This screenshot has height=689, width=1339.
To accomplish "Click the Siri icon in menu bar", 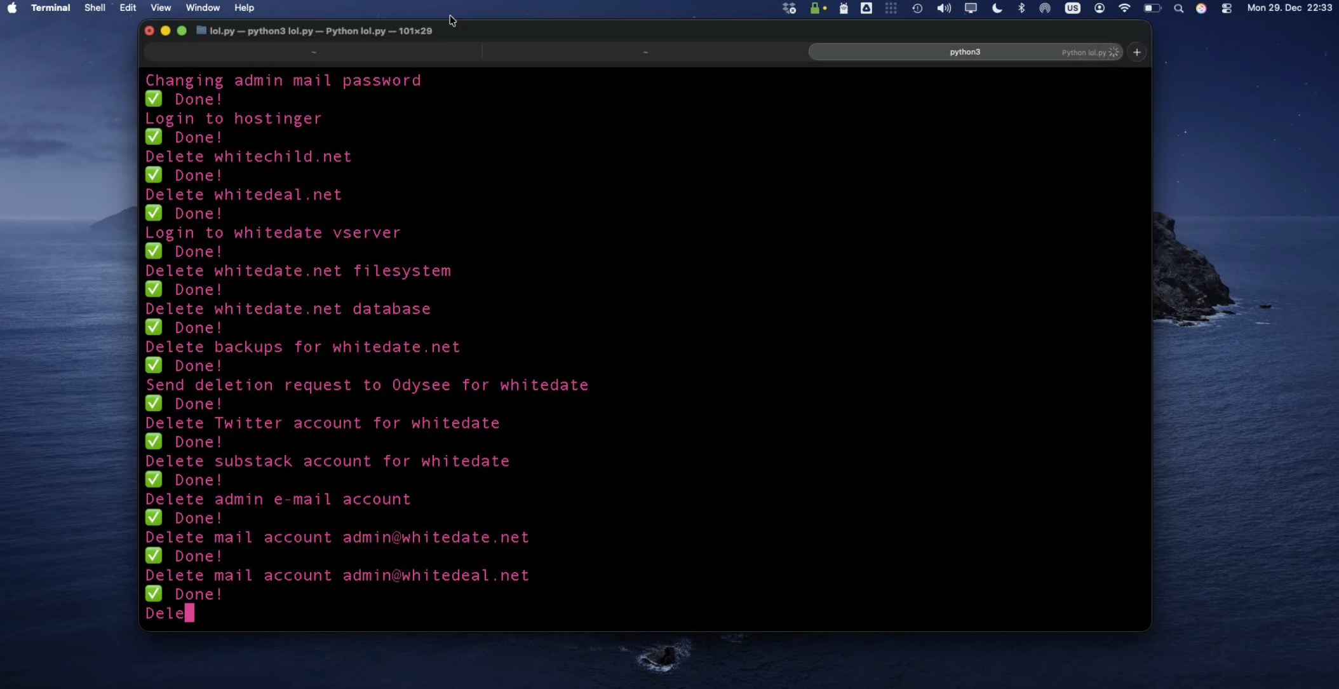I will pyautogui.click(x=1201, y=8).
